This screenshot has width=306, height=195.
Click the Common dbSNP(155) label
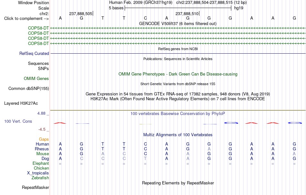[29, 89]
